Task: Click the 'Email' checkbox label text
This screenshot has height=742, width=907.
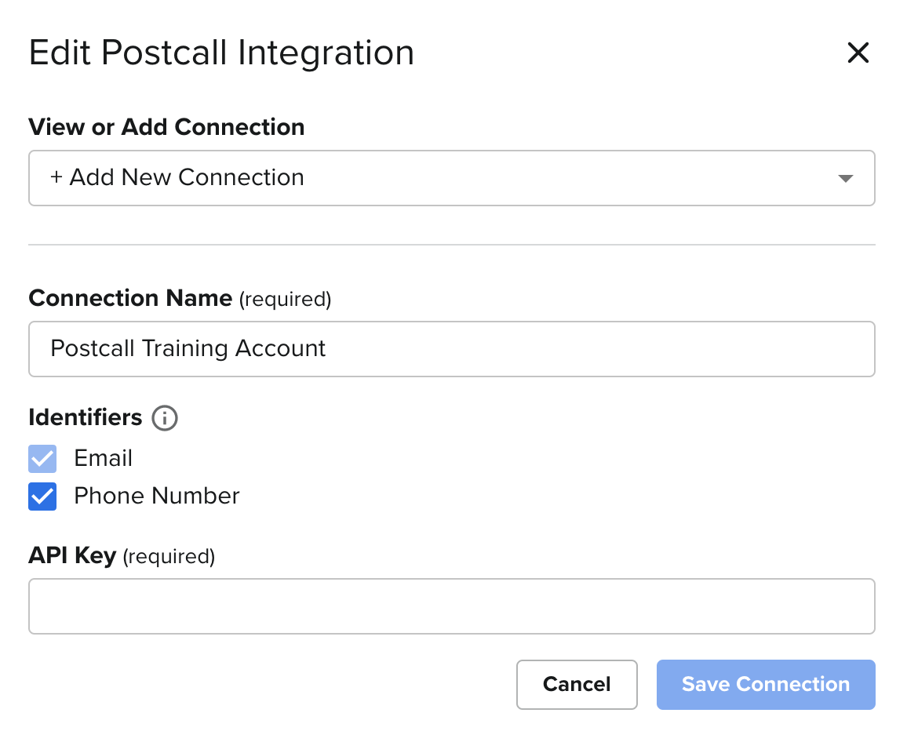Action: (x=103, y=459)
